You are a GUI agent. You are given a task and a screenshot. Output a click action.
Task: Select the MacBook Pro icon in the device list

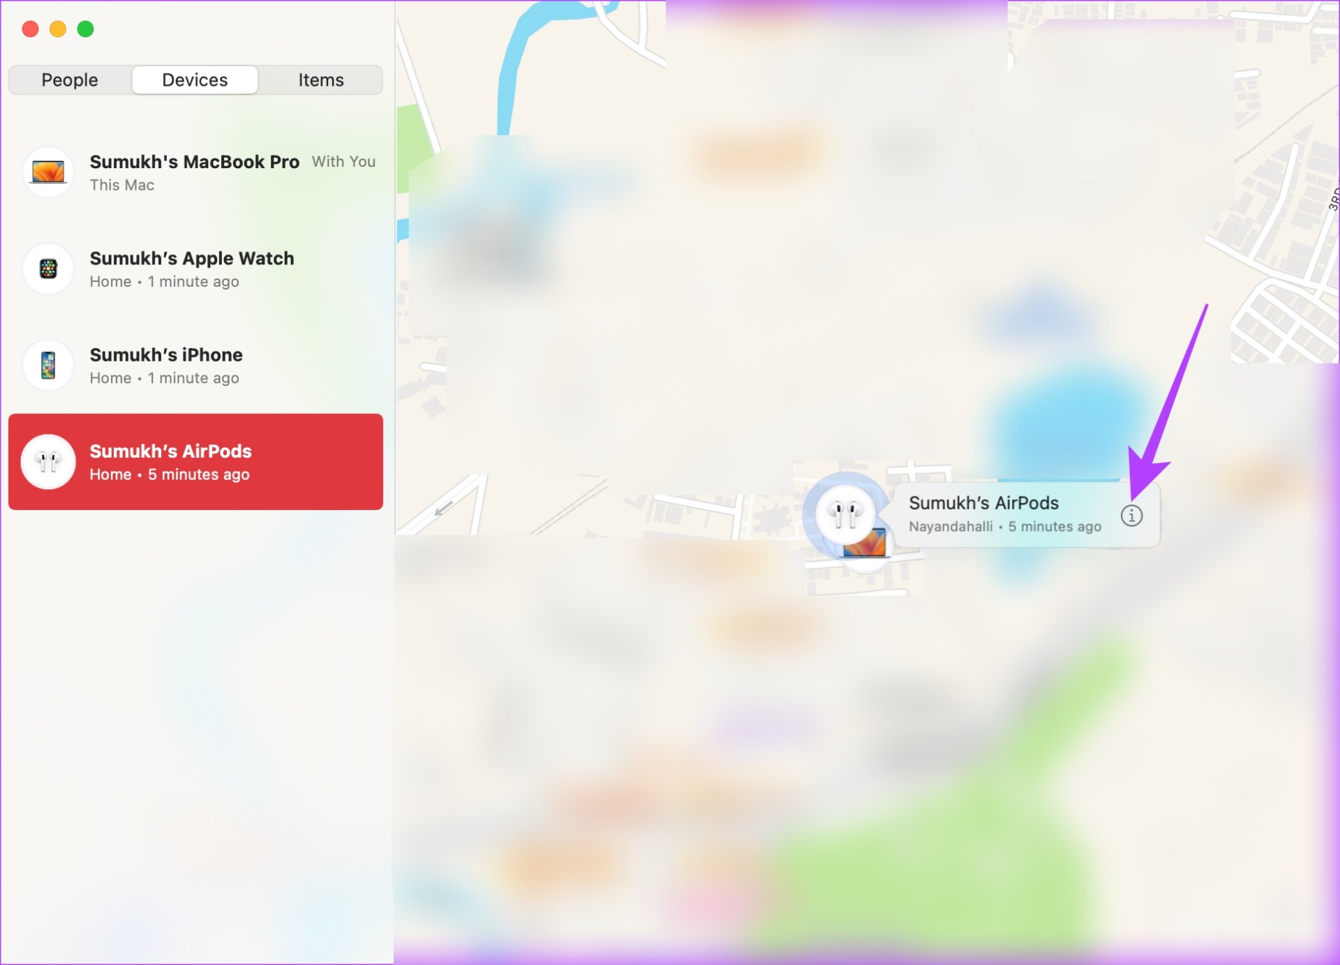tap(48, 172)
